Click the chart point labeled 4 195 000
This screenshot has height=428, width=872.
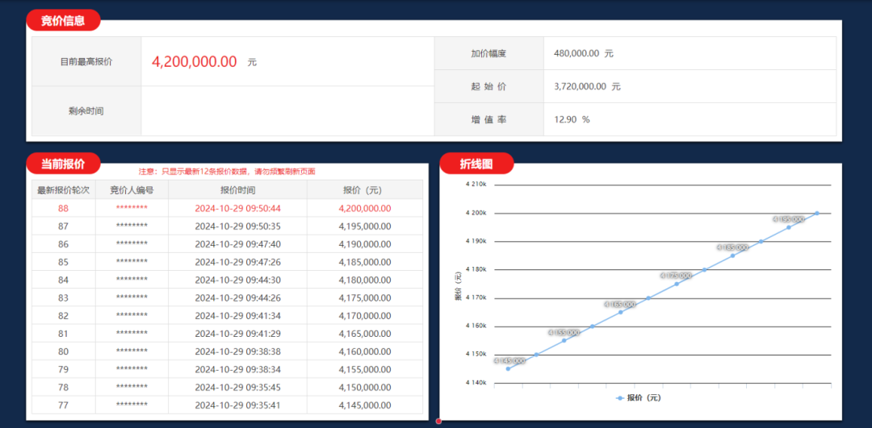[x=789, y=227]
